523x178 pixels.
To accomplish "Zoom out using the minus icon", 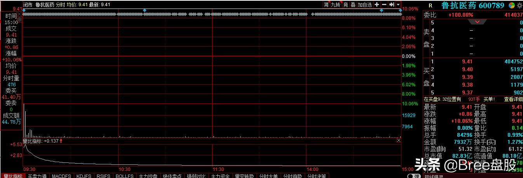I will (384, 5).
